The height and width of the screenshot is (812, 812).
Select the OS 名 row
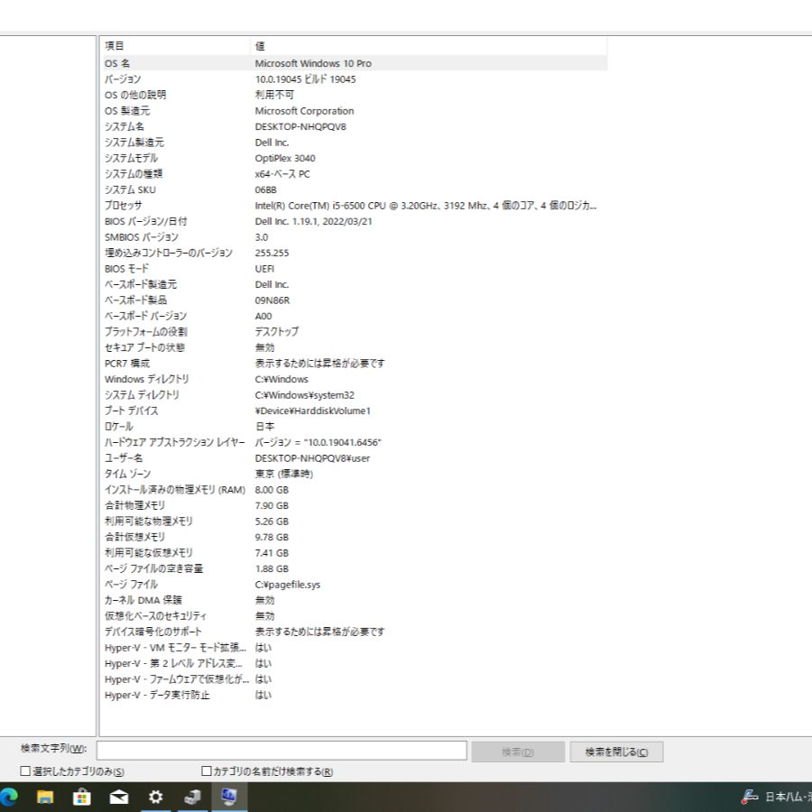117,63
